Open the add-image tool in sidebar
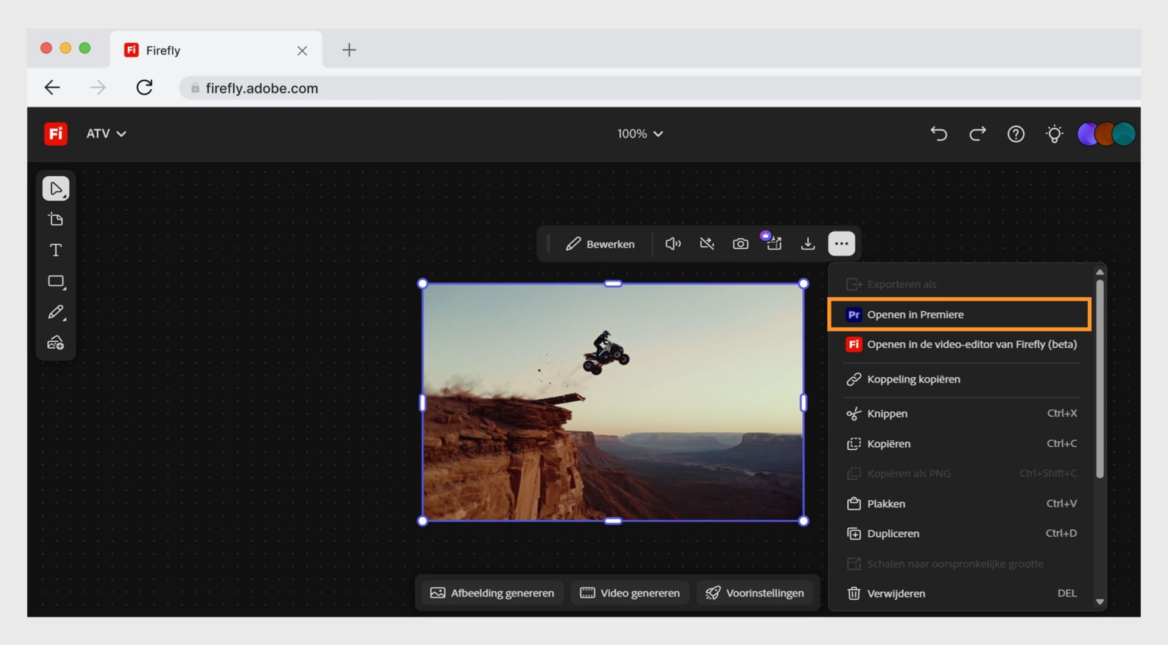 click(x=55, y=342)
